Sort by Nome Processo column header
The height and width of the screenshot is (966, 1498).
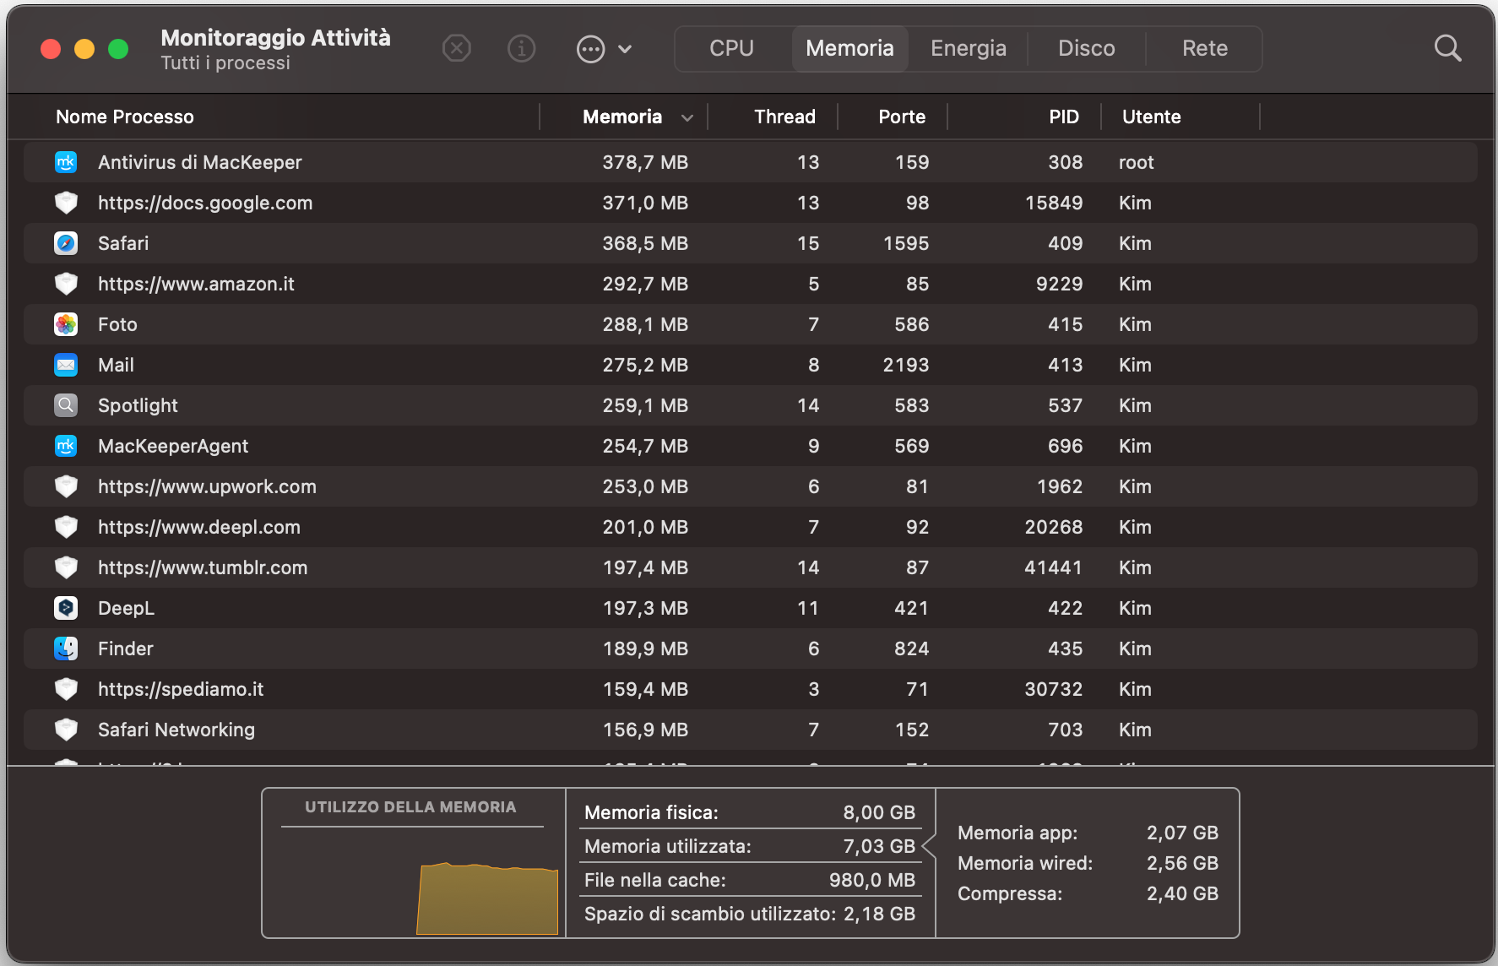pos(125,117)
